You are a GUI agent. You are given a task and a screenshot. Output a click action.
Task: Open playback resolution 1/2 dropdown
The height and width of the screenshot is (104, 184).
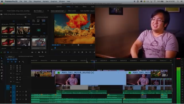tap(91, 45)
